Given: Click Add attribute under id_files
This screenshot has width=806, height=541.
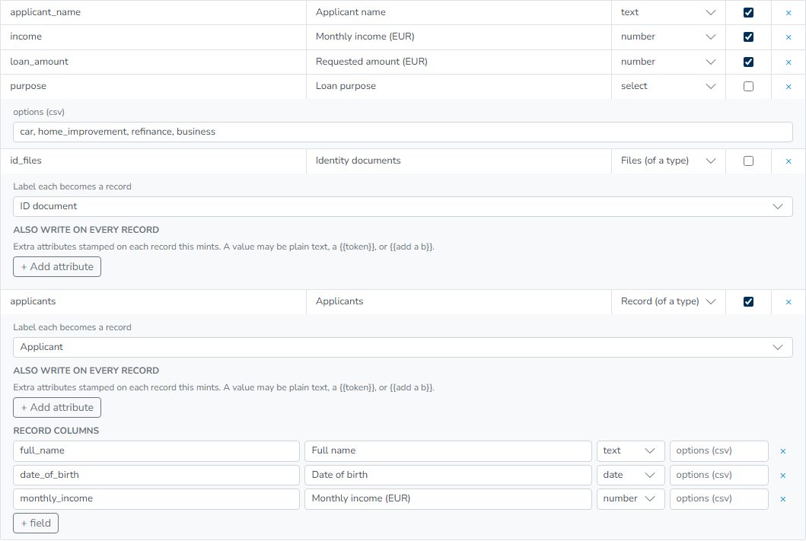Looking at the screenshot, I should point(57,266).
